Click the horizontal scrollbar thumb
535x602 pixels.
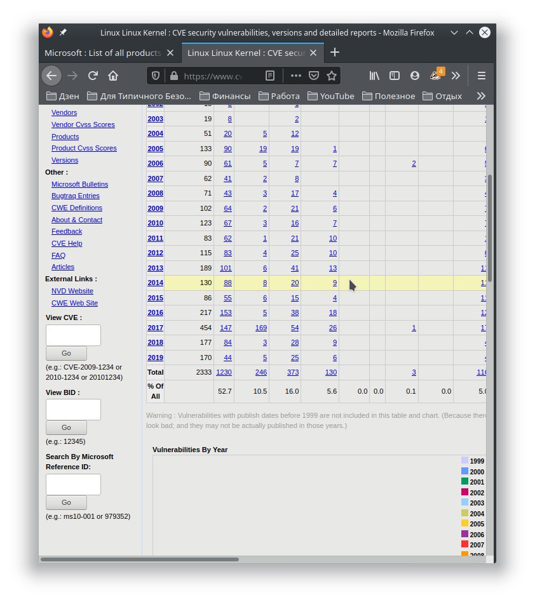tap(139, 559)
